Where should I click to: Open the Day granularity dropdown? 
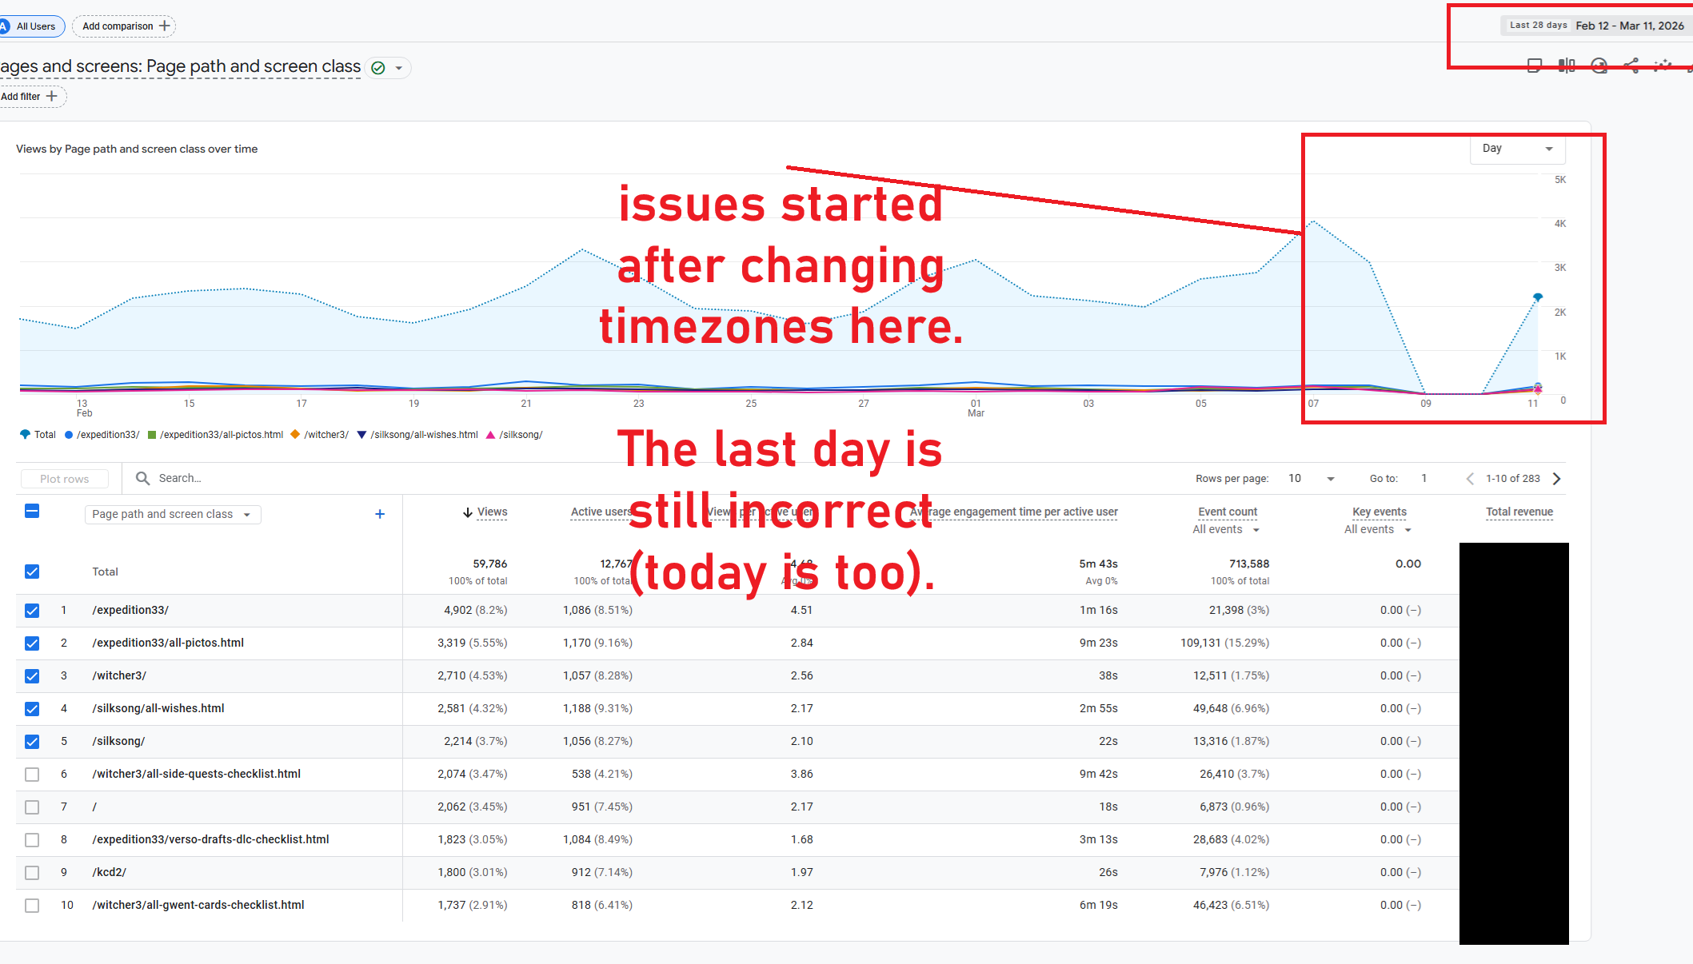1516,149
